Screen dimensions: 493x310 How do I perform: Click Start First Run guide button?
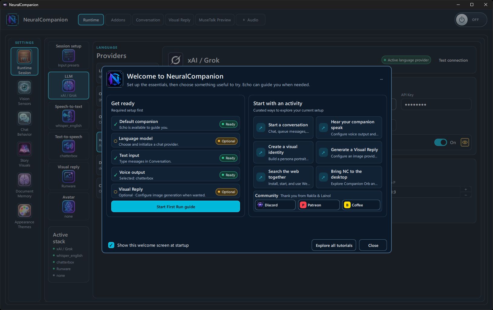(176, 207)
